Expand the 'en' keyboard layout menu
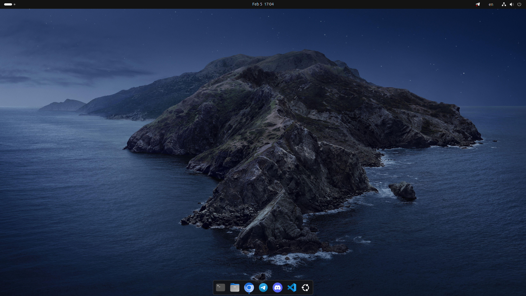The width and height of the screenshot is (526, 296). [491, 4]
